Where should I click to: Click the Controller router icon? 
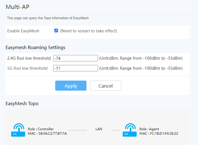[18, 130]
